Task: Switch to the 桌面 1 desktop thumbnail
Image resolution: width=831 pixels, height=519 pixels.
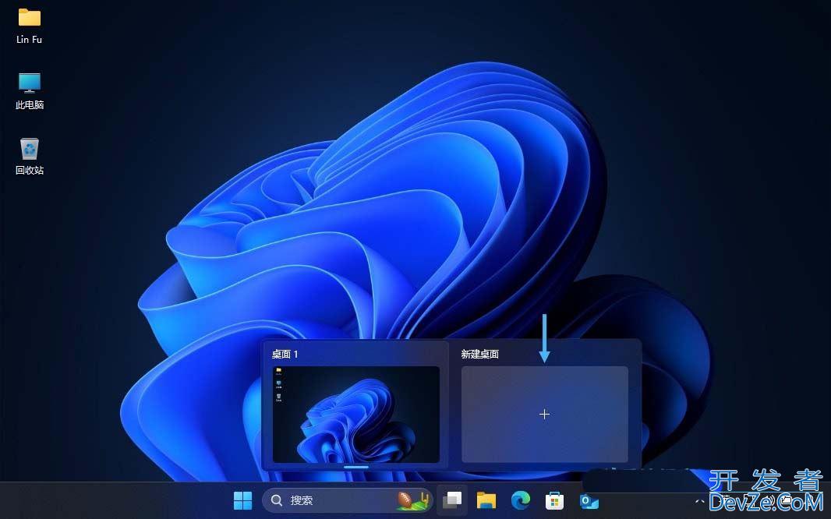Action: coord(355,414)
